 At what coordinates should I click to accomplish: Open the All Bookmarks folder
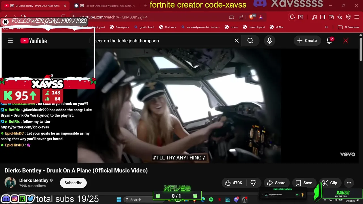coord(348,27)
